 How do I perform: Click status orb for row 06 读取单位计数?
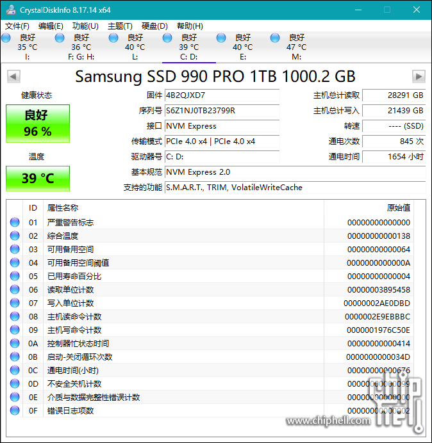(15, 289)
